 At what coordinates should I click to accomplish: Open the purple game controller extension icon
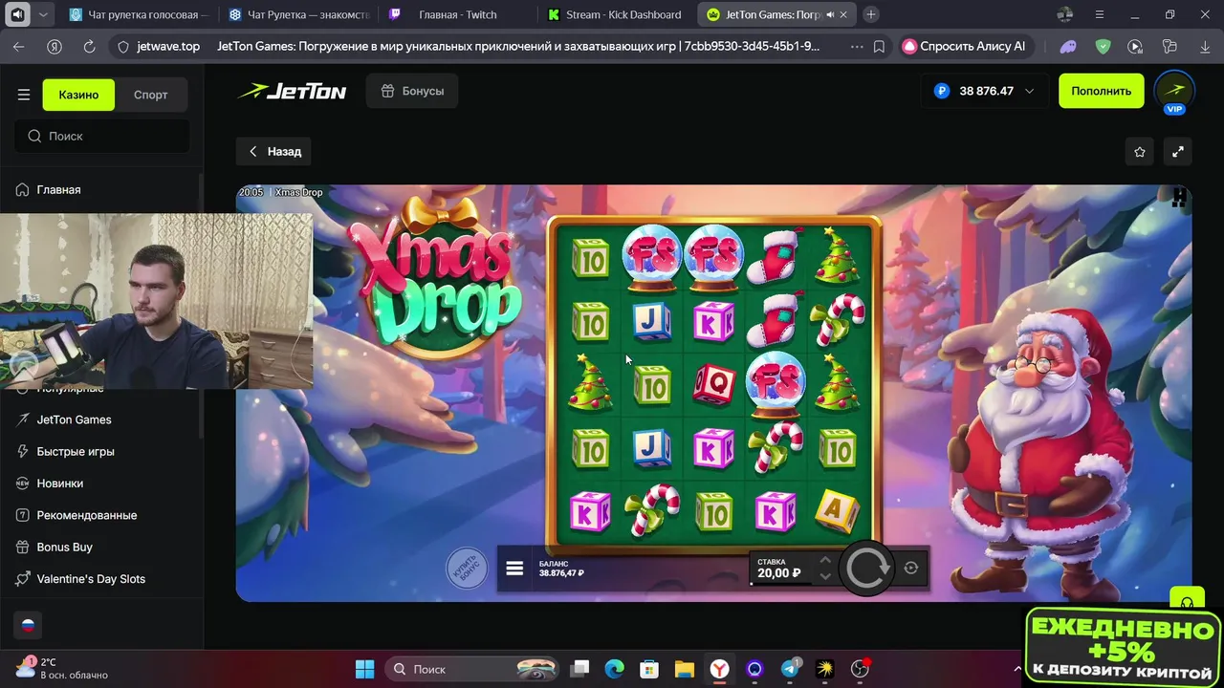coord(1068,46)
